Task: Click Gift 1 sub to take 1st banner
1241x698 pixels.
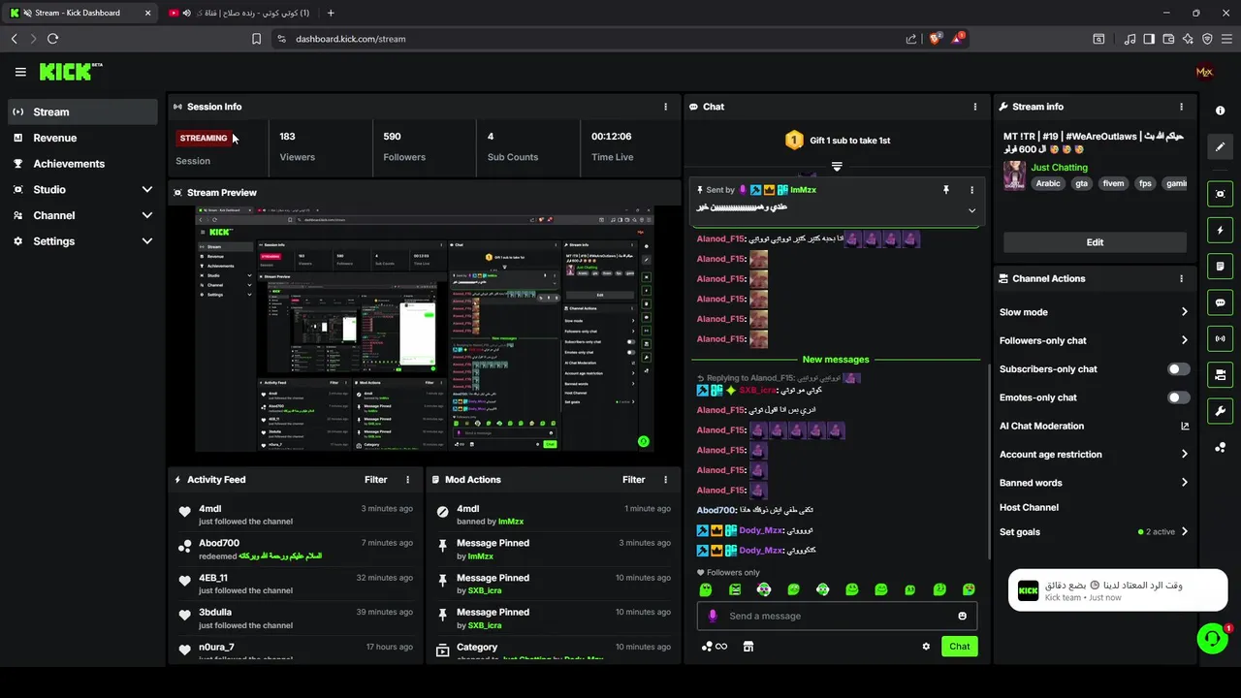Action: (837, 141)
